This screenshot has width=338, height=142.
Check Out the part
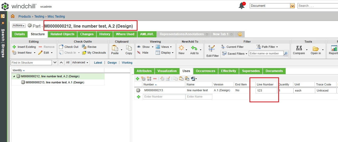click(69, 47)
